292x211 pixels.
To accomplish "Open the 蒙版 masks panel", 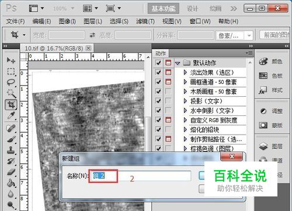I will (271, 125).
